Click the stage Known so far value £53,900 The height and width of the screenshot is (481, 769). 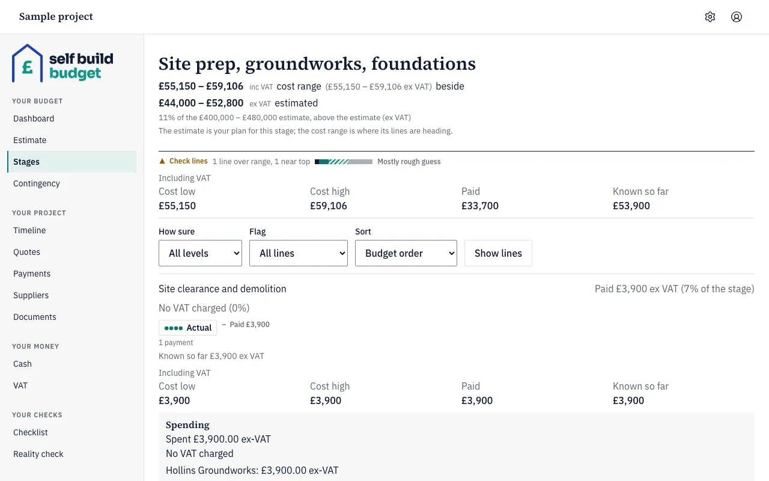(631, 206)
